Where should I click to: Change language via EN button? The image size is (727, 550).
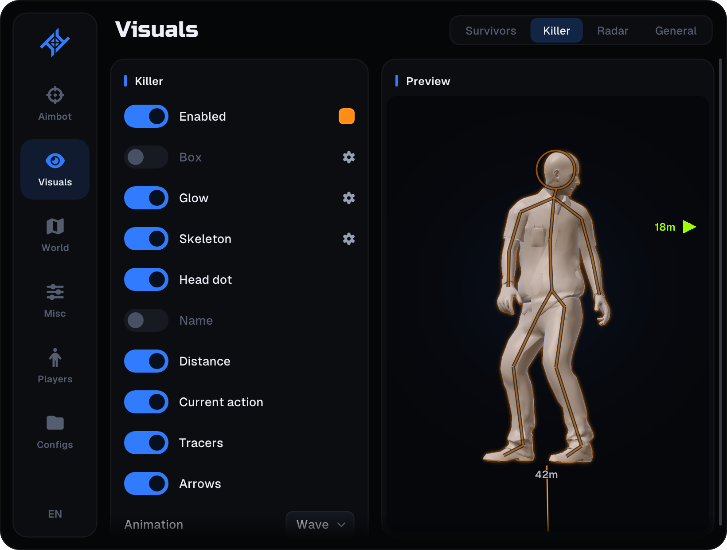(55, 514)
